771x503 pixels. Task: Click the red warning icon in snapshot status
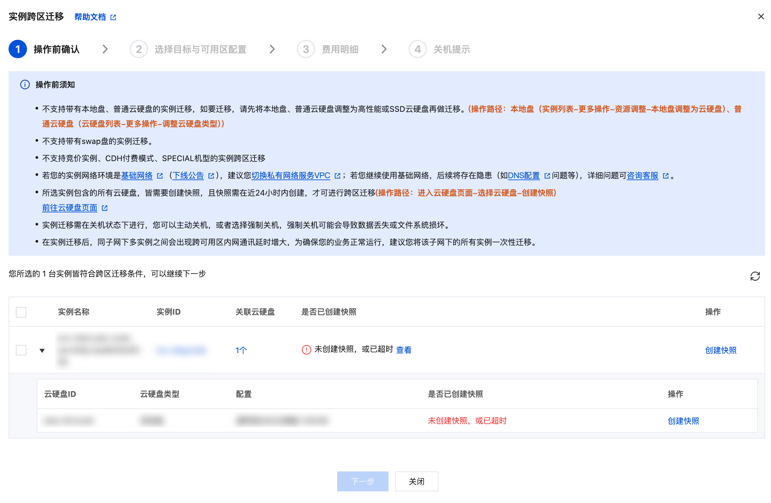click(306, 349)
